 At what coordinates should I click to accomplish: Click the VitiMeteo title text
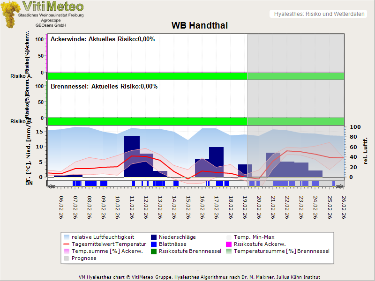(x=53, y=7)
